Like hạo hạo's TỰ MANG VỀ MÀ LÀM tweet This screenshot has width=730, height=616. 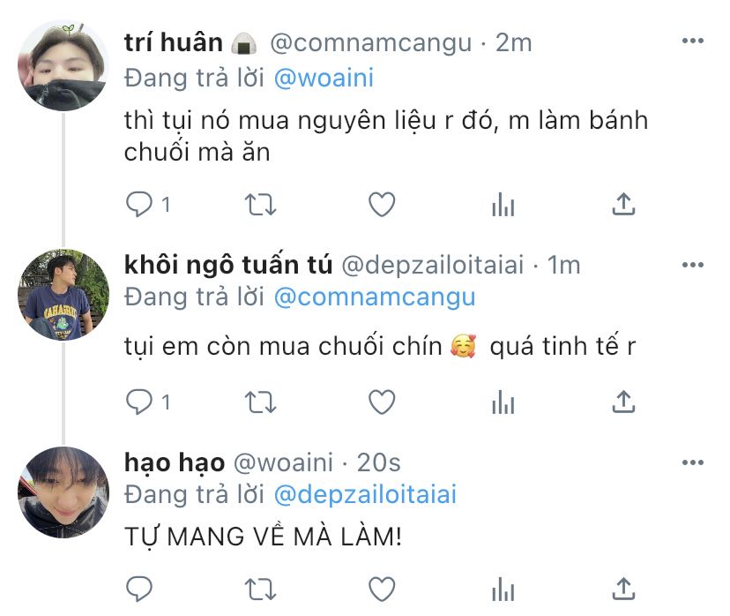point(382,589)
